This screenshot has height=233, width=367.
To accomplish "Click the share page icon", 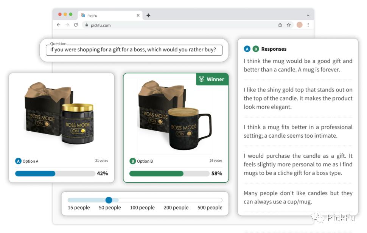I will [x=280, y=25].
